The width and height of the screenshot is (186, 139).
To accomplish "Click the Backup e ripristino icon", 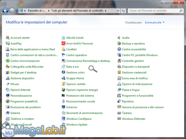I will click(119, 43).
